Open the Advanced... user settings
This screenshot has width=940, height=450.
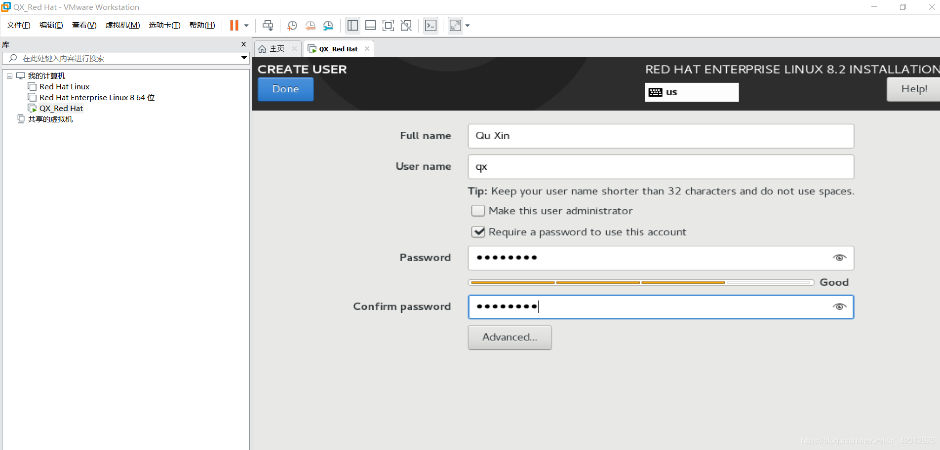pyautogui.click(x=509, y=337)
